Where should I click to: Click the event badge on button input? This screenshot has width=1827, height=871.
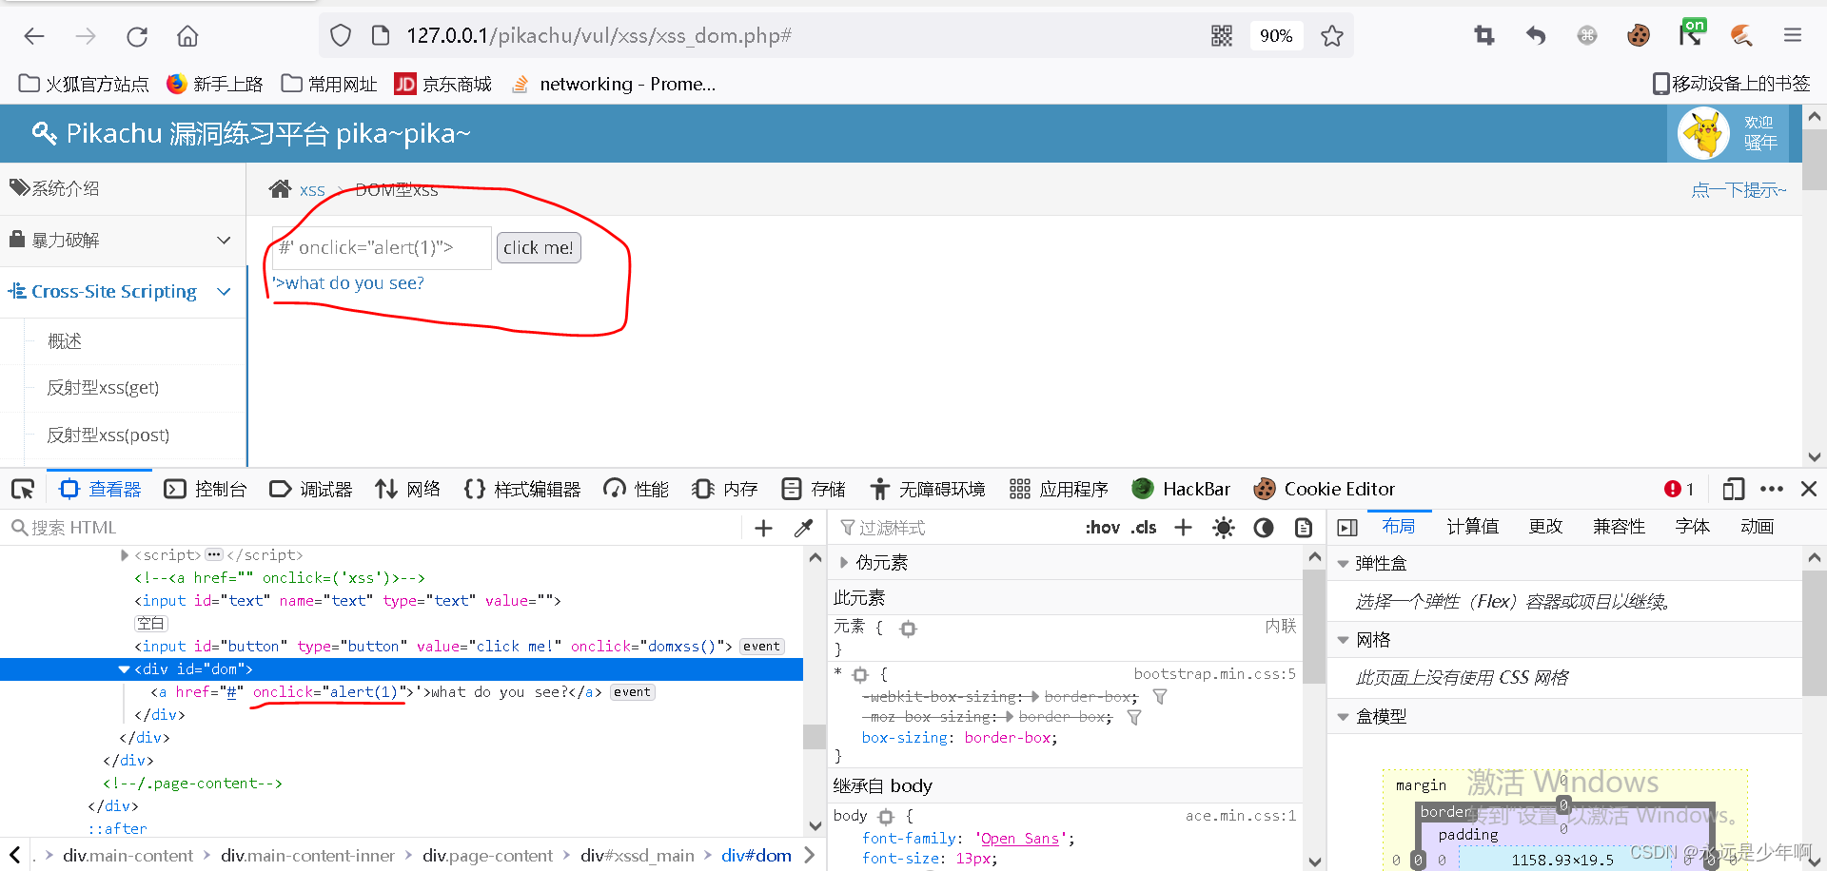click(762, 647)
